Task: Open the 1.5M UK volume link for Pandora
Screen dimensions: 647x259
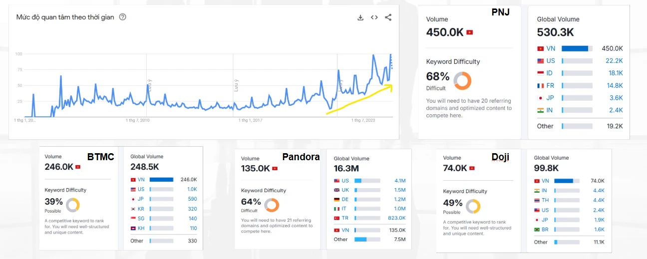Action: [400, 190]
